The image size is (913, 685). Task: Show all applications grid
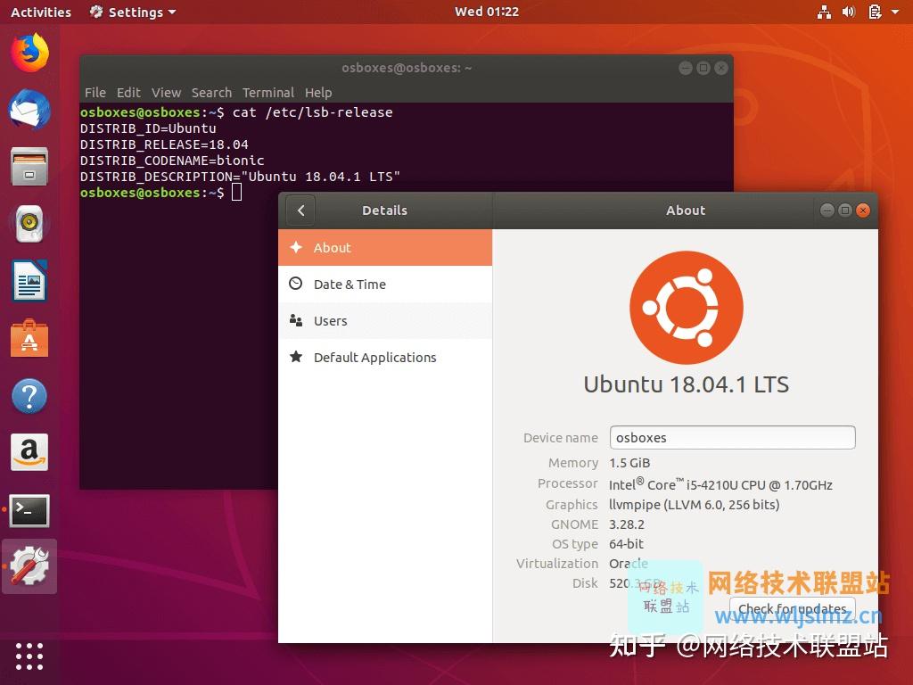(x=29, y=656)
